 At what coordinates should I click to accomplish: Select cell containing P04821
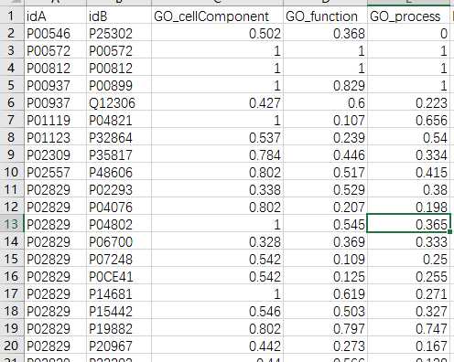tap(119, 120)
